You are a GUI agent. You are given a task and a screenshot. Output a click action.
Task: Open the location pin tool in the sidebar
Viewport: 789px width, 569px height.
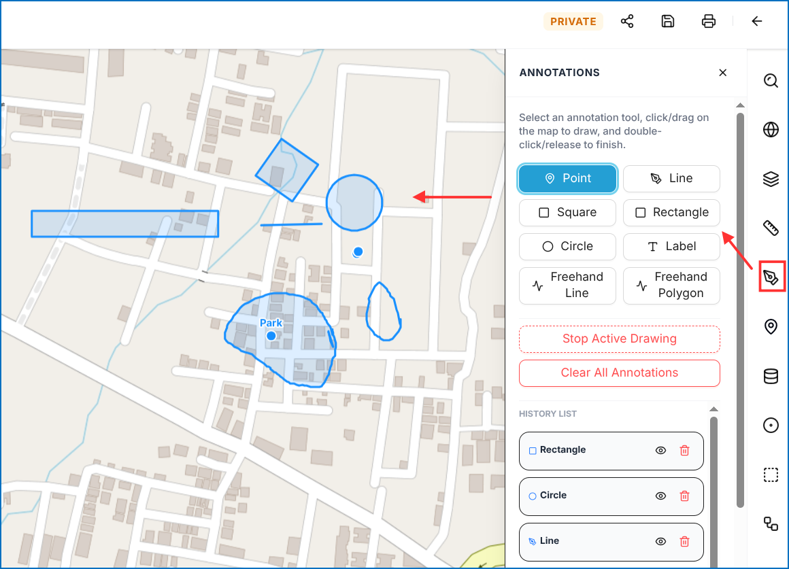[771, 326]
